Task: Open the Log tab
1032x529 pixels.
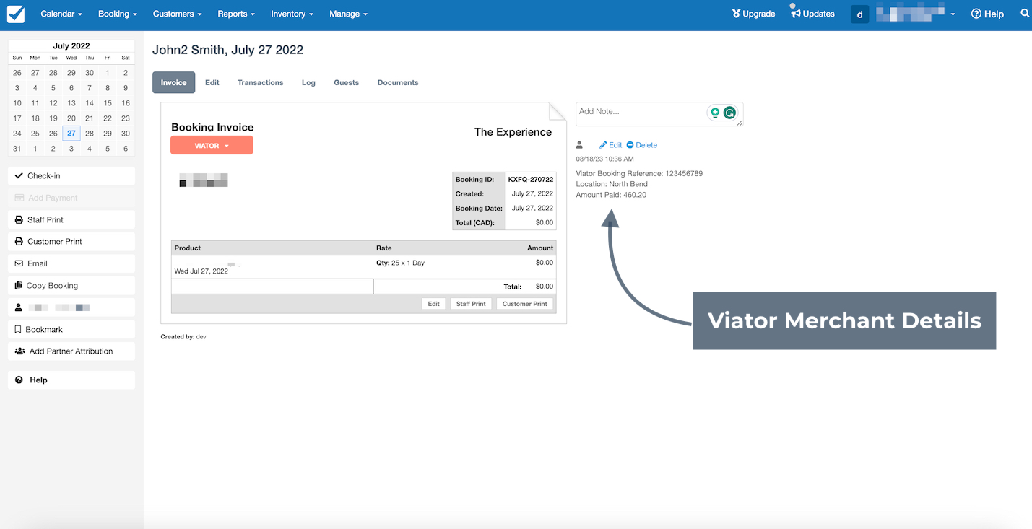Action: coord(308,82)
